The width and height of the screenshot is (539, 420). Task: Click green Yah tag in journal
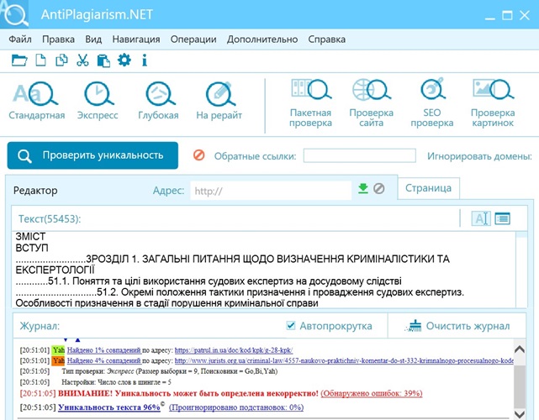[58, 350]
